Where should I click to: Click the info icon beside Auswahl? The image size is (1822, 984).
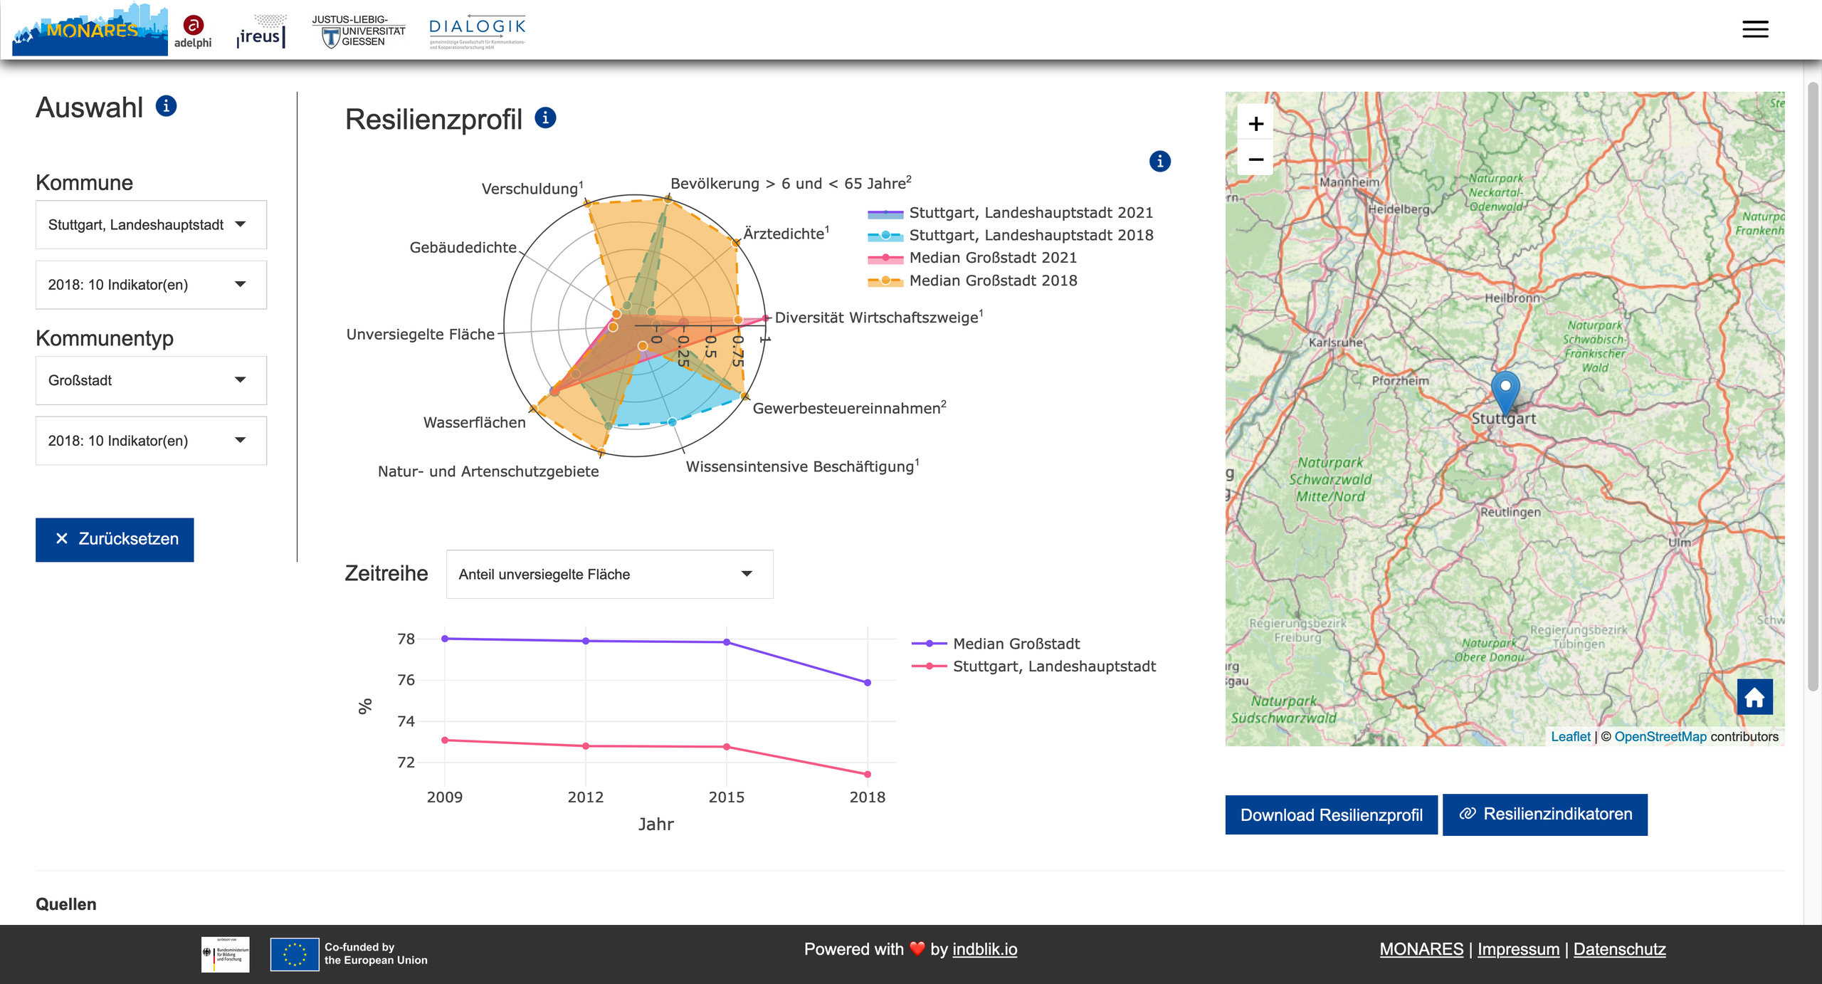(166, 106)
